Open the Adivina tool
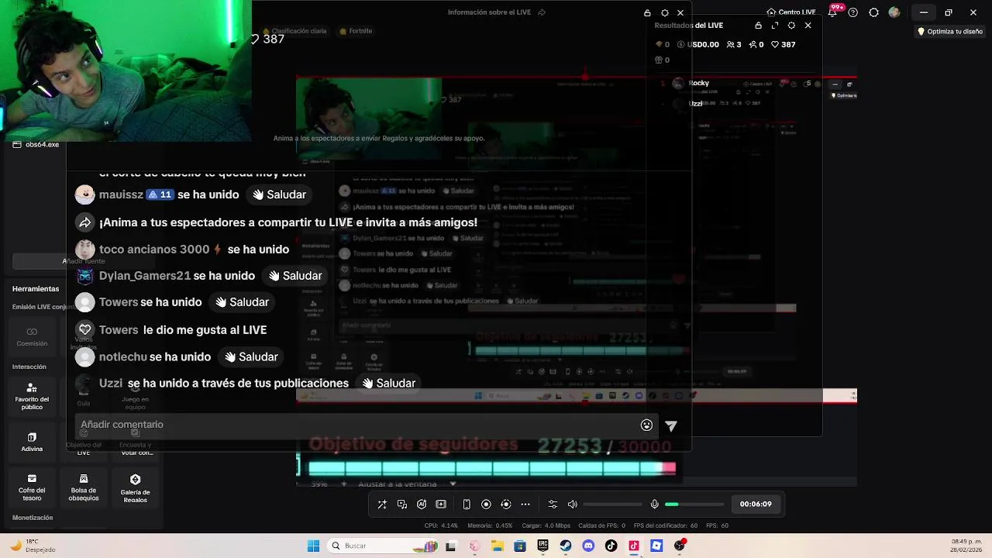This screenshot has height=558, width=992. (32, 442)
